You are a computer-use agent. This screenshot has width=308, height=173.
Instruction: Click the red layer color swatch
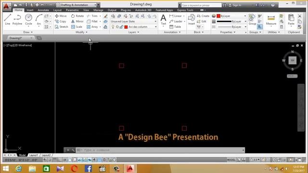pos(126,27)
